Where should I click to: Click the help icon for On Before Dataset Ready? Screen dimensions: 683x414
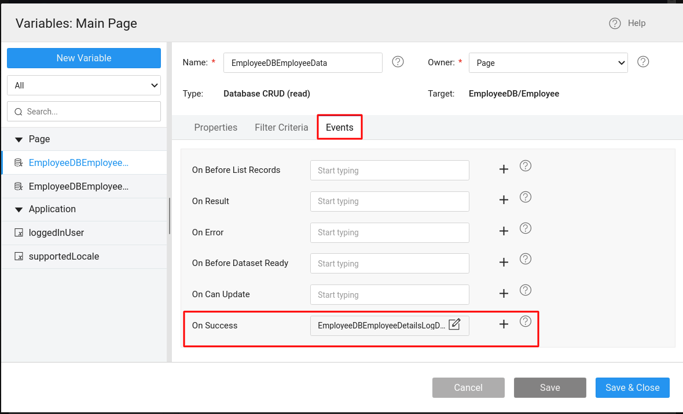[526, 259]
